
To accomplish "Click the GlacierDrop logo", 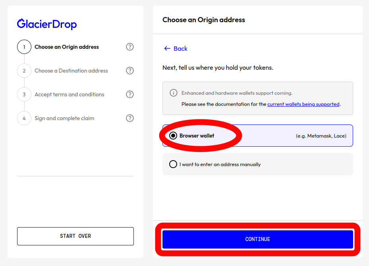I will [47, 24].
